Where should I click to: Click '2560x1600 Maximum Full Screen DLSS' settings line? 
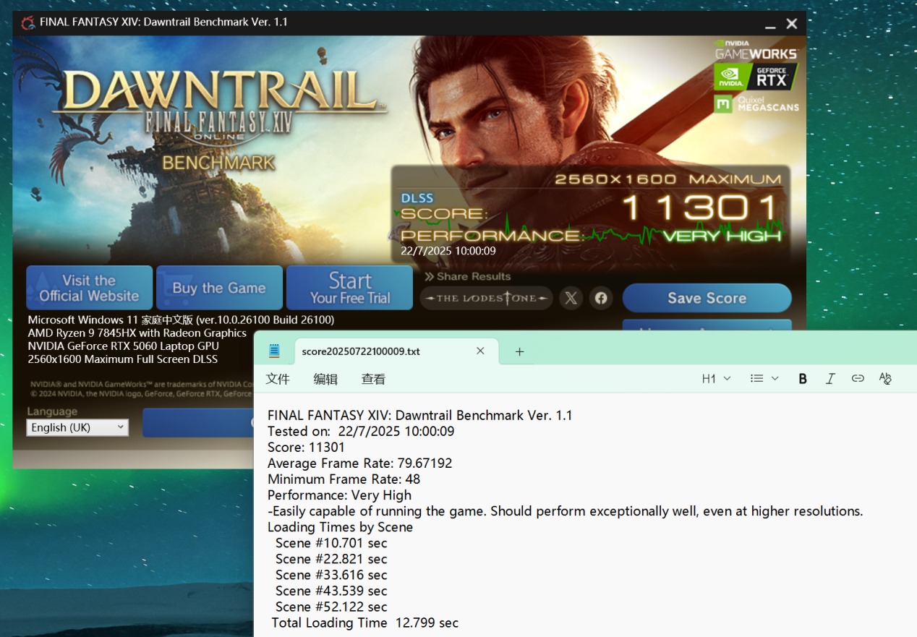pos(122,359)
